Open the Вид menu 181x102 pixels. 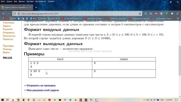click(x=16, y=1)
